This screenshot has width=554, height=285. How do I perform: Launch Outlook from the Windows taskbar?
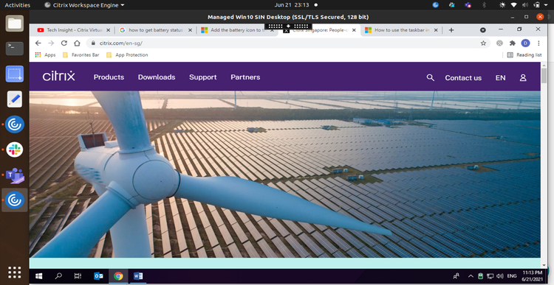[98, 276]
